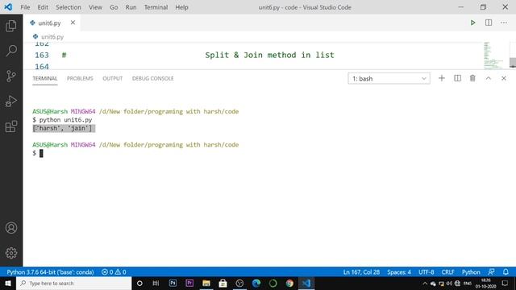Screen dimensions: 516x290
Task: Click the Windows taskbar search box
Action: point(73,283)
